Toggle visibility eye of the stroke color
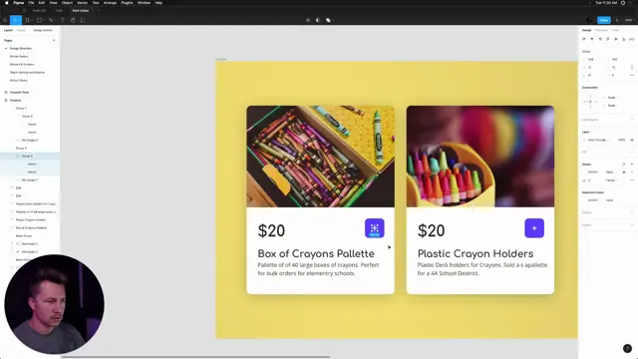The width and height of the screenshot is (638, 359). [x=624, y=173]
